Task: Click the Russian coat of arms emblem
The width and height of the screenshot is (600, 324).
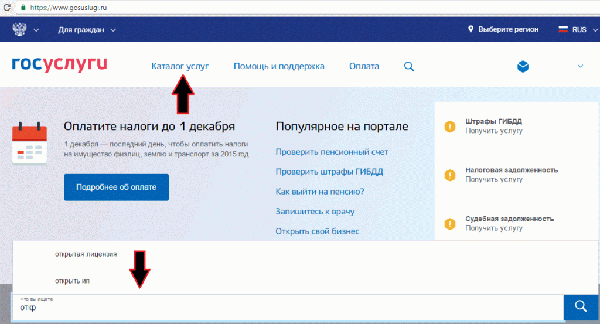Action: 19,29
